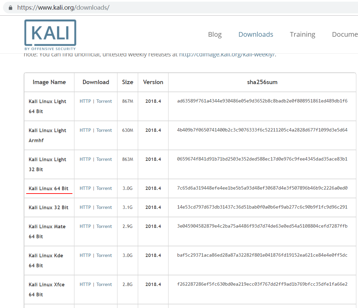Viewport: 358px width, 308px height.
Task: Click the lock icon in the address bar
Action: click(x=10, y=8)
